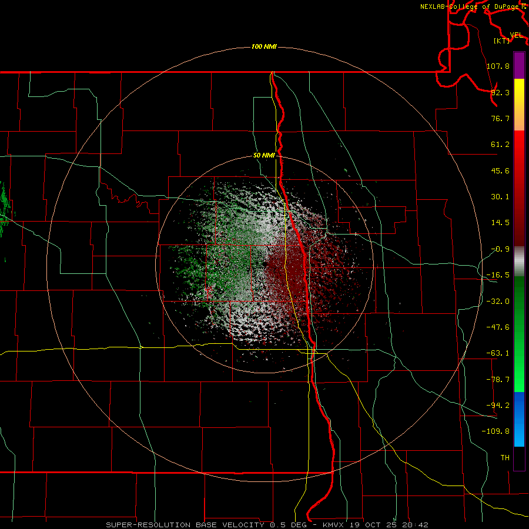Click the 30.1 scale value
This screenshot has height=529, width=529.
tap(500, 197)
